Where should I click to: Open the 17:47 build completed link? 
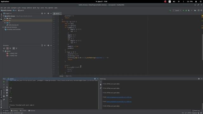[119, 102]
